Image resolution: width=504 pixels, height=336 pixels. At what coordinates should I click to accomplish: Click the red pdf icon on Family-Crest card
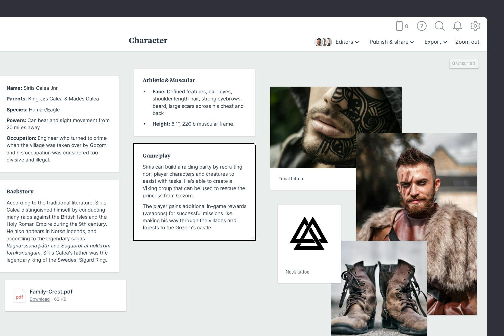19,296
